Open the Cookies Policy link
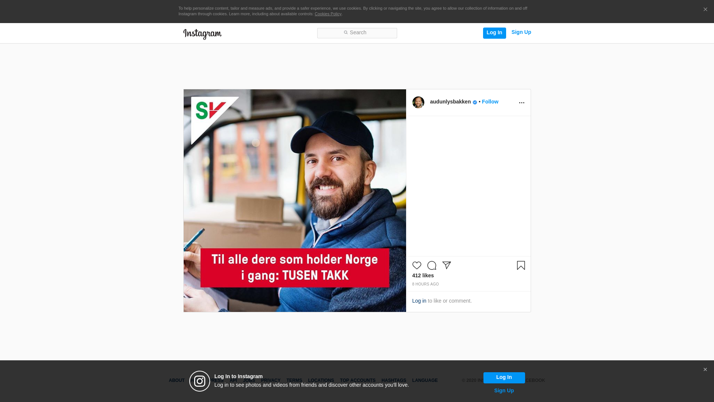The image size is (714, 402). [x=328, y=14]
